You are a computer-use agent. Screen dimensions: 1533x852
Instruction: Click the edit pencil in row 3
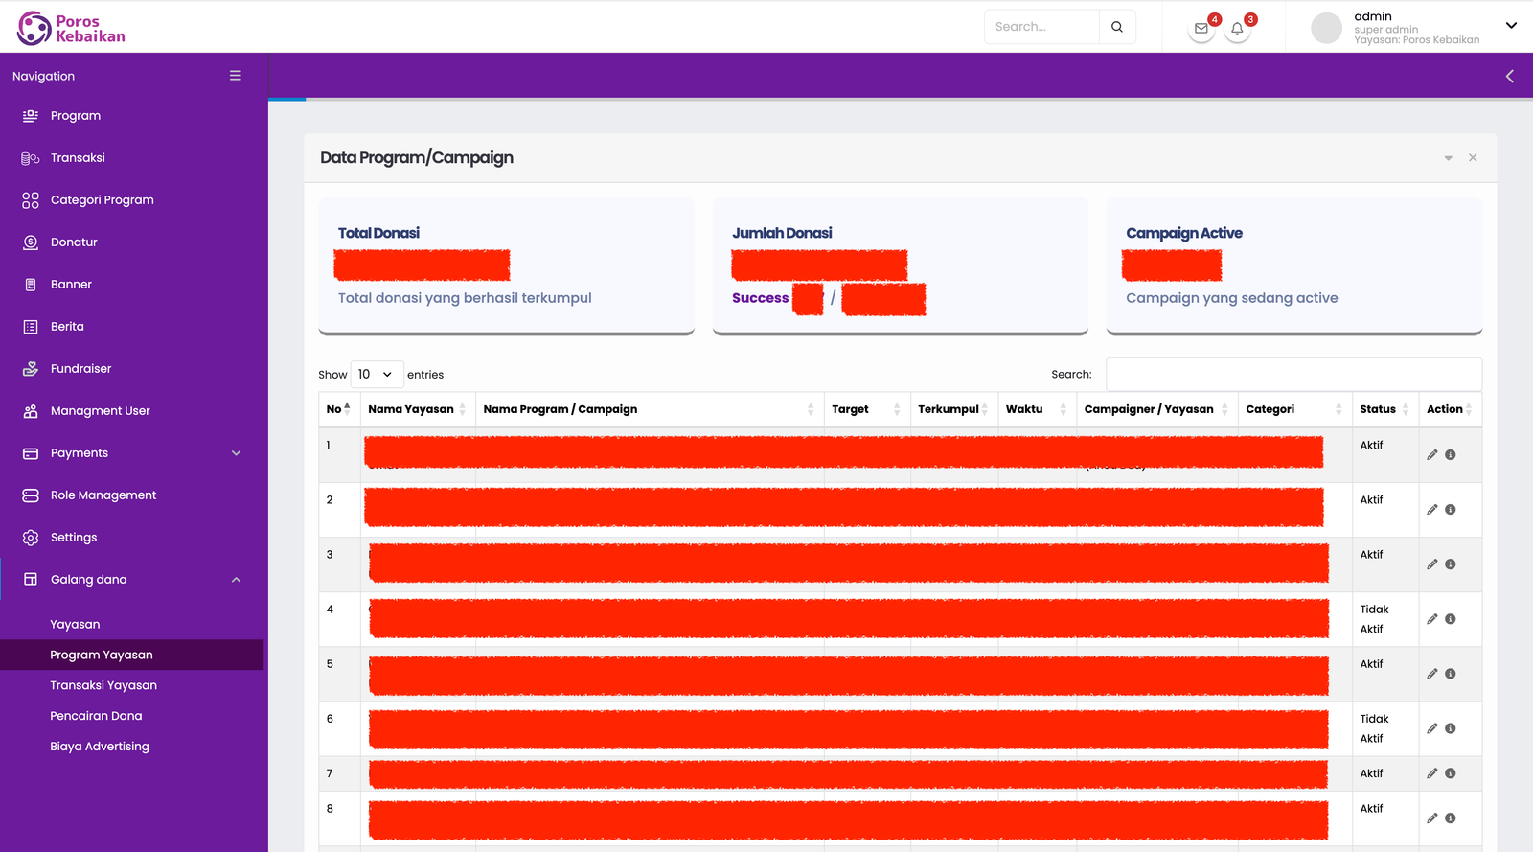(x=1432, y=564)
